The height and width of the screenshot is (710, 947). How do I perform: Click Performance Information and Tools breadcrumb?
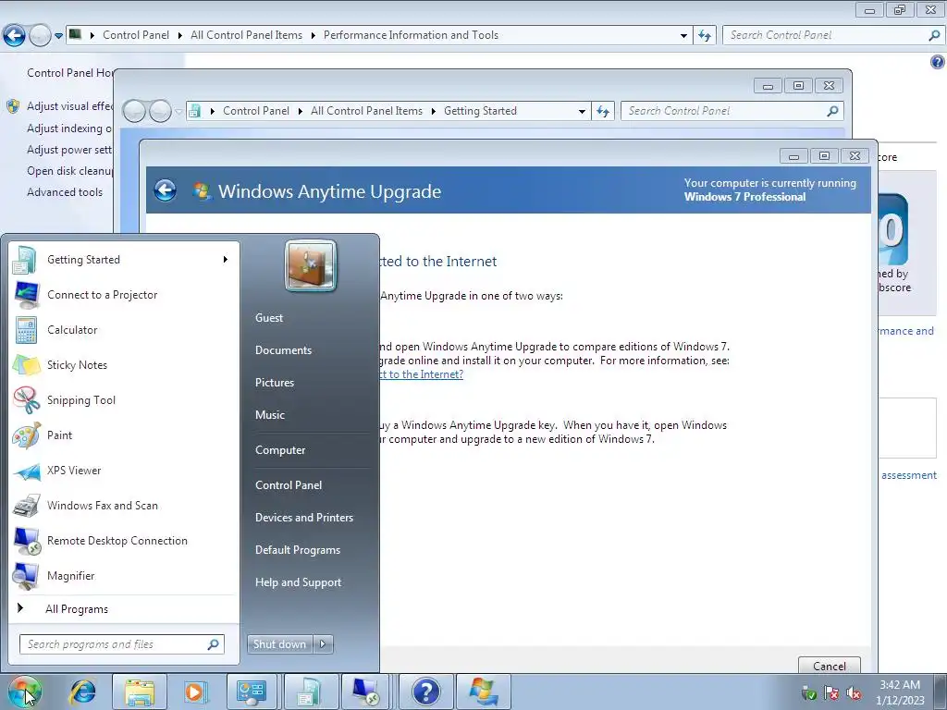pyautogui.click(x=411, y=36)
